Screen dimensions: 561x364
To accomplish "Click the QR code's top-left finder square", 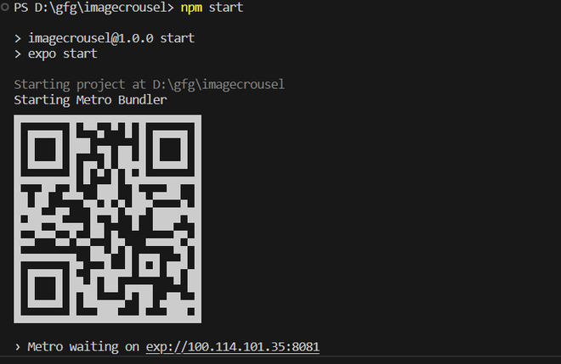I will click(x=45, y=149).
